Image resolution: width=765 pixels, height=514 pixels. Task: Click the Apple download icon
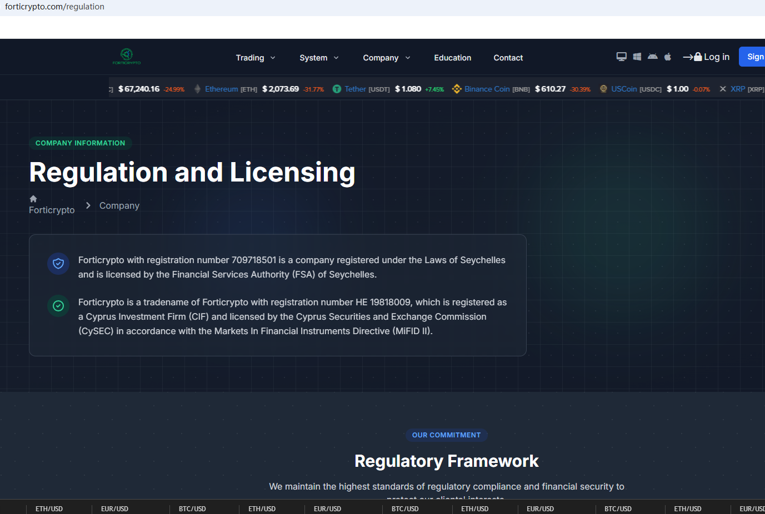click(668, 57)
